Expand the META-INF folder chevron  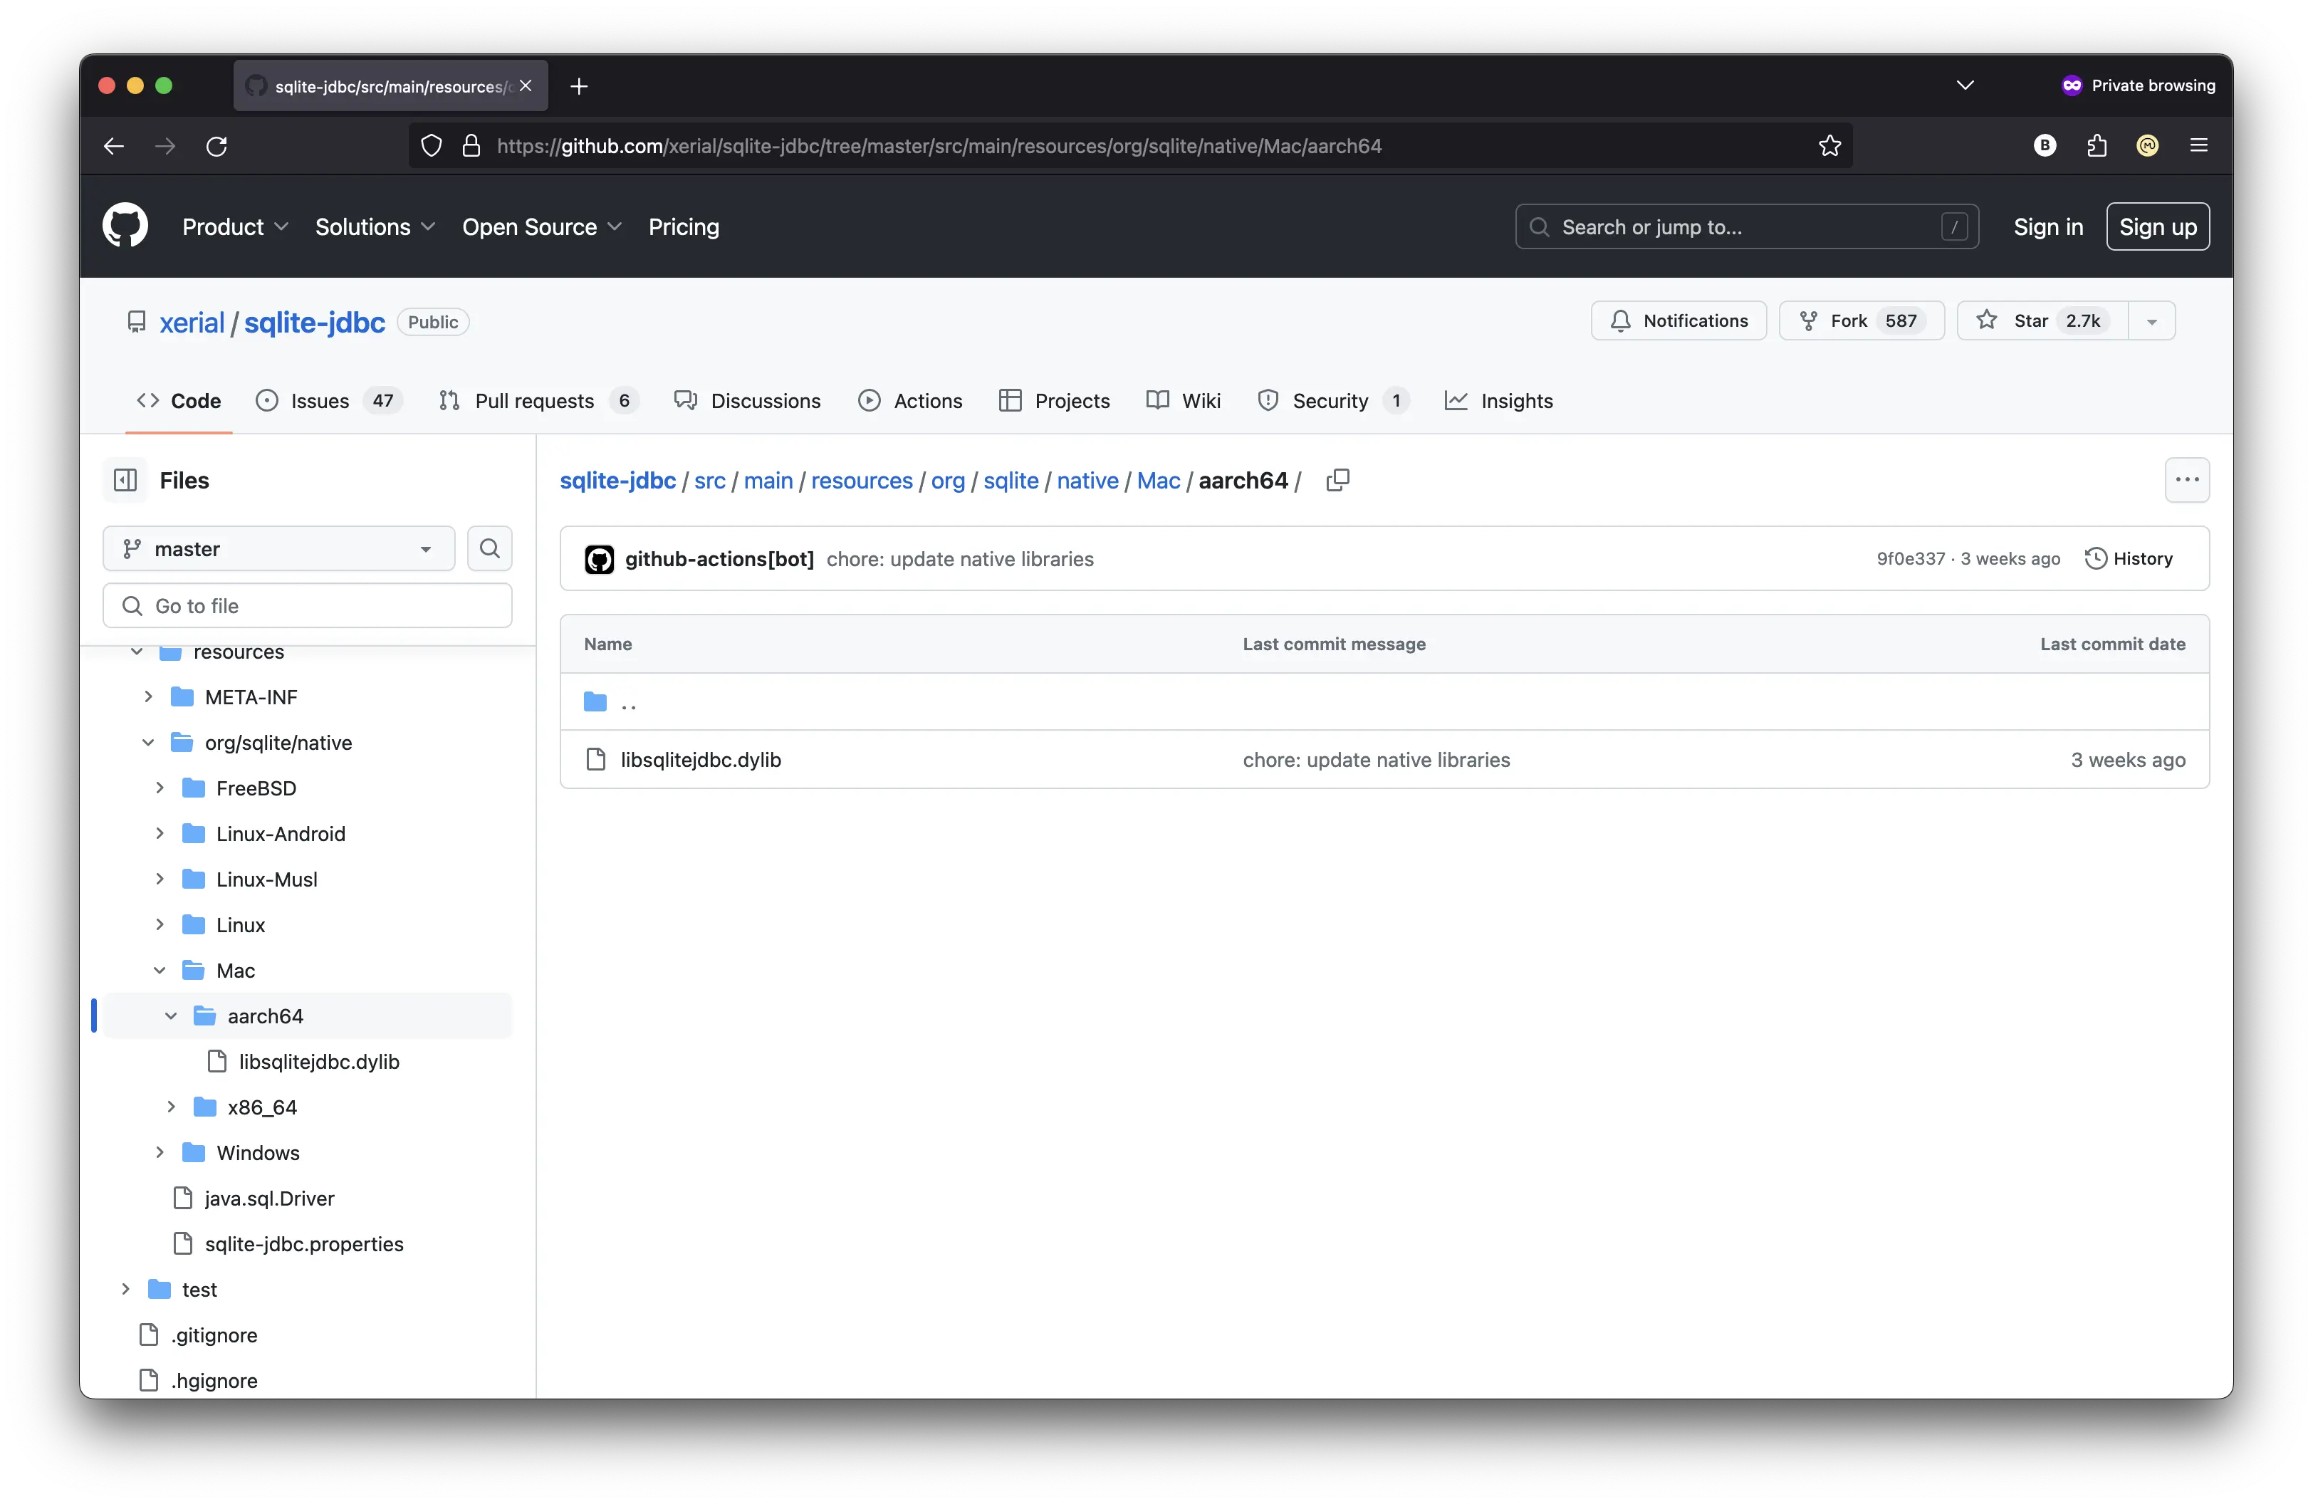click(147, 696)
